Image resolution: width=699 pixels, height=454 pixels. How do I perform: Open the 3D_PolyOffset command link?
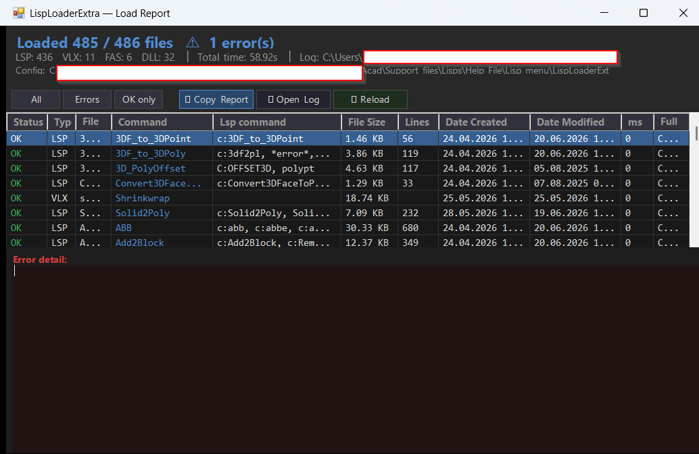click(x=151, y=168)
